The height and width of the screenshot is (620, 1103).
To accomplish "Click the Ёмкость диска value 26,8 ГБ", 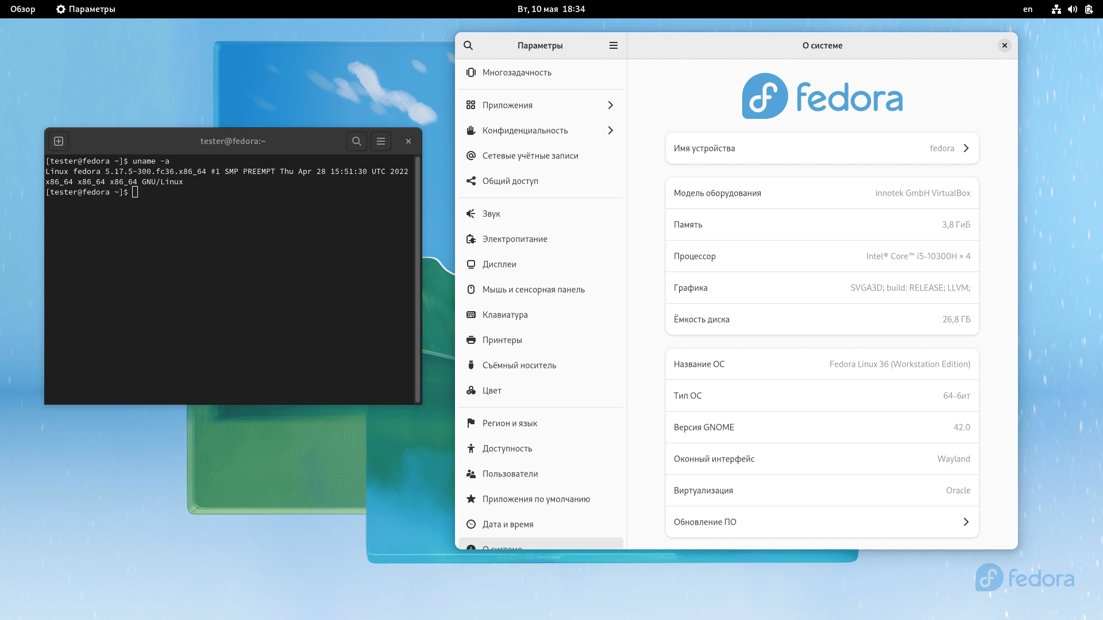I will [956, 319].
